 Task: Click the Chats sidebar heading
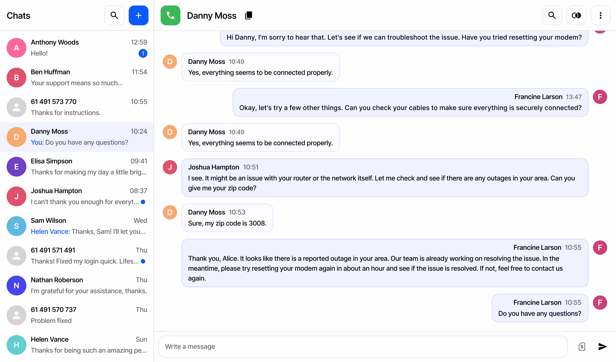(x=18, y=16)
